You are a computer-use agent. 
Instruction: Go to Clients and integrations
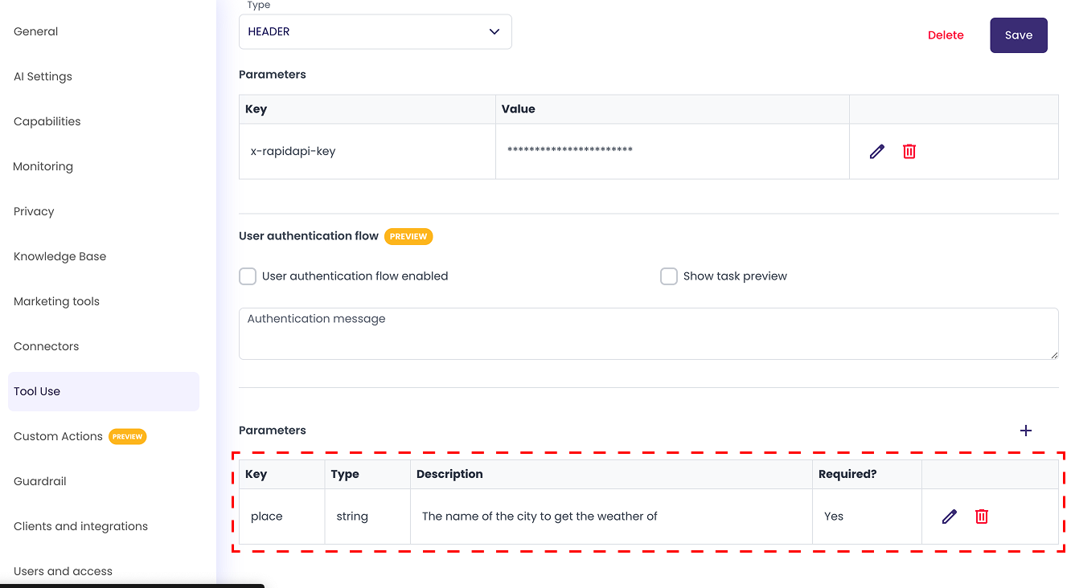[81, 526]
